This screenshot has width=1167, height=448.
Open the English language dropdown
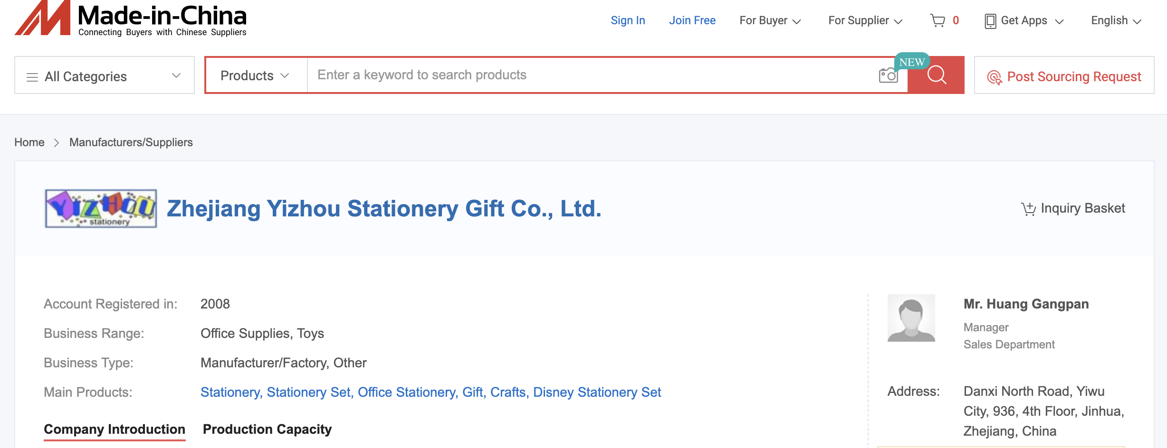point(1116,21)
